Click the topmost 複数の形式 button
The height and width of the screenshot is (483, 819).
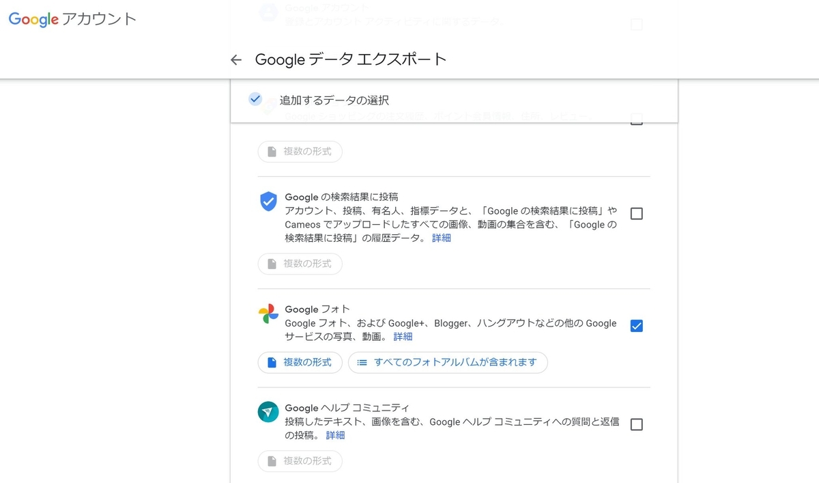(x=300, y=152)
